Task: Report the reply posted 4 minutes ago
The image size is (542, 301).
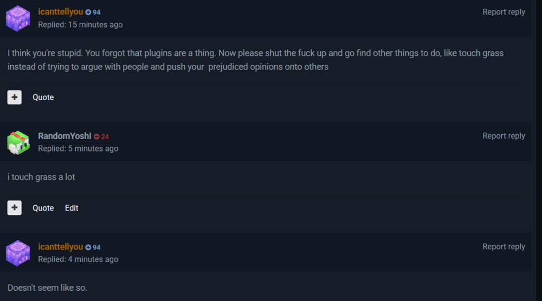Action: click(x=504, y=247)
